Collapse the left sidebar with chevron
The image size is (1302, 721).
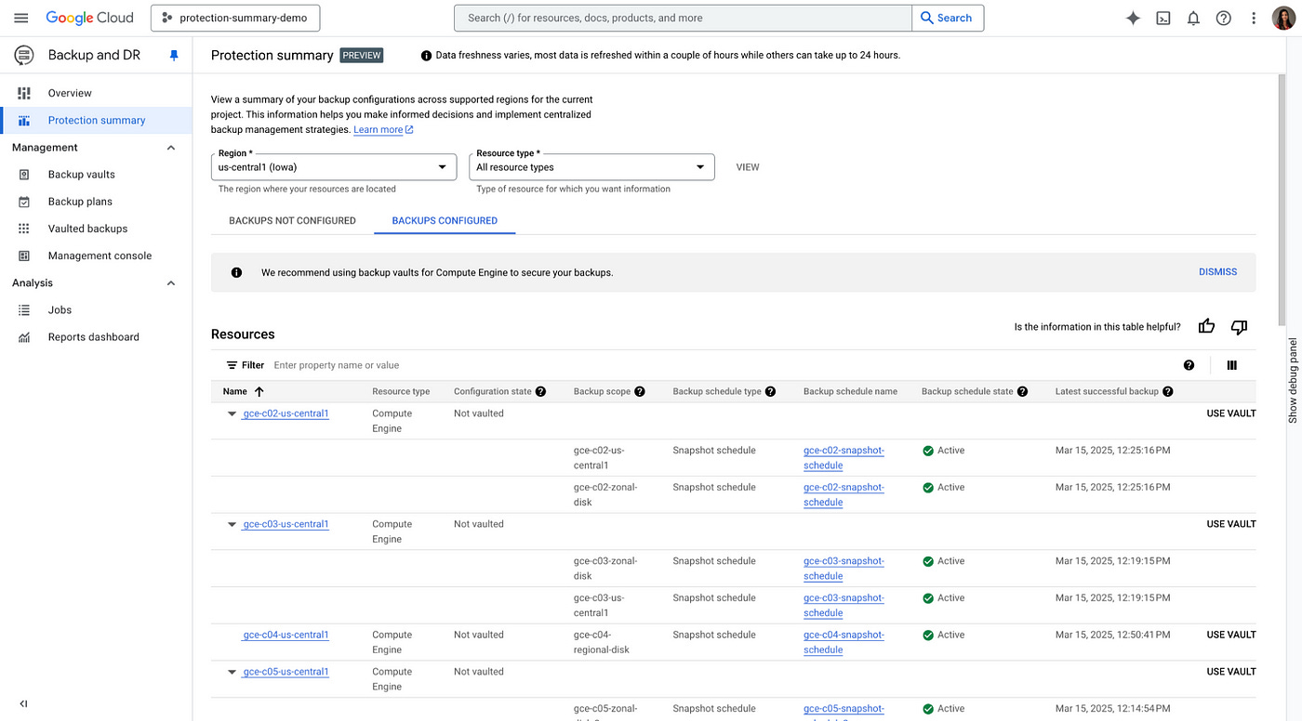pyautogui.click(x=23, y=703)
